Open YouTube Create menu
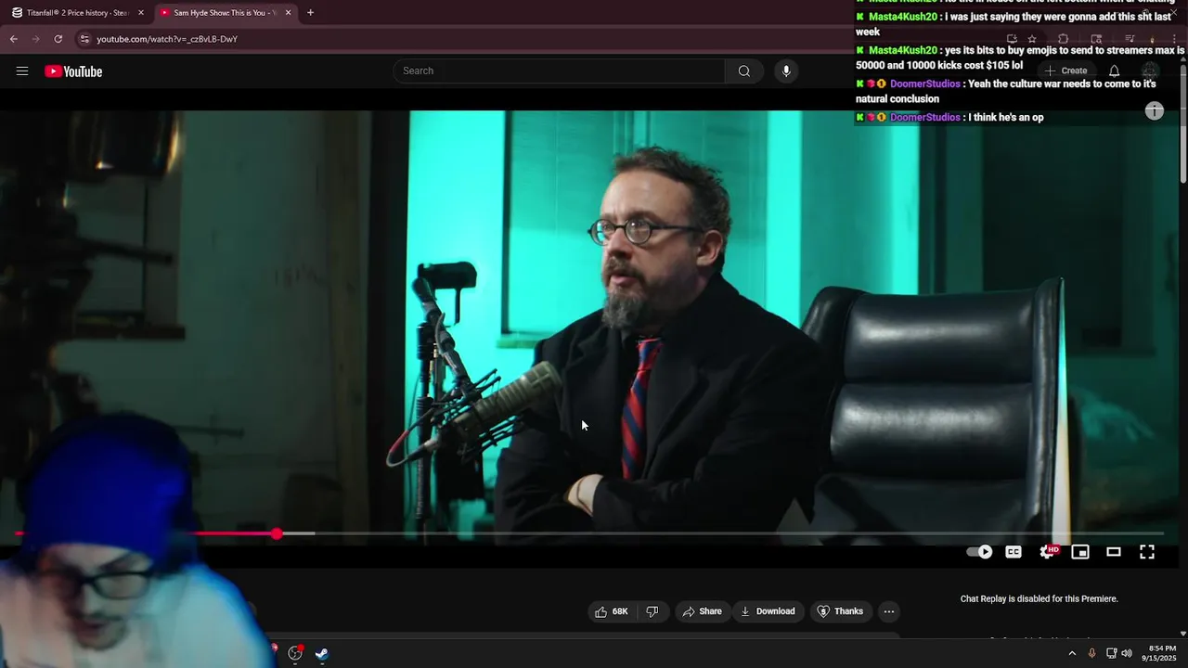This screenshot has height=668, width=1188. (x=1066, y=71)
